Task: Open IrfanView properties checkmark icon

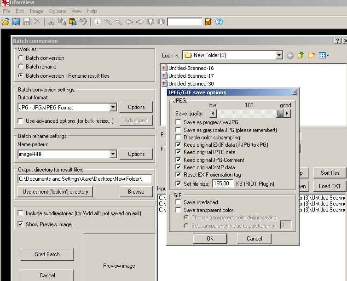Action: click(x=208, y=22)
